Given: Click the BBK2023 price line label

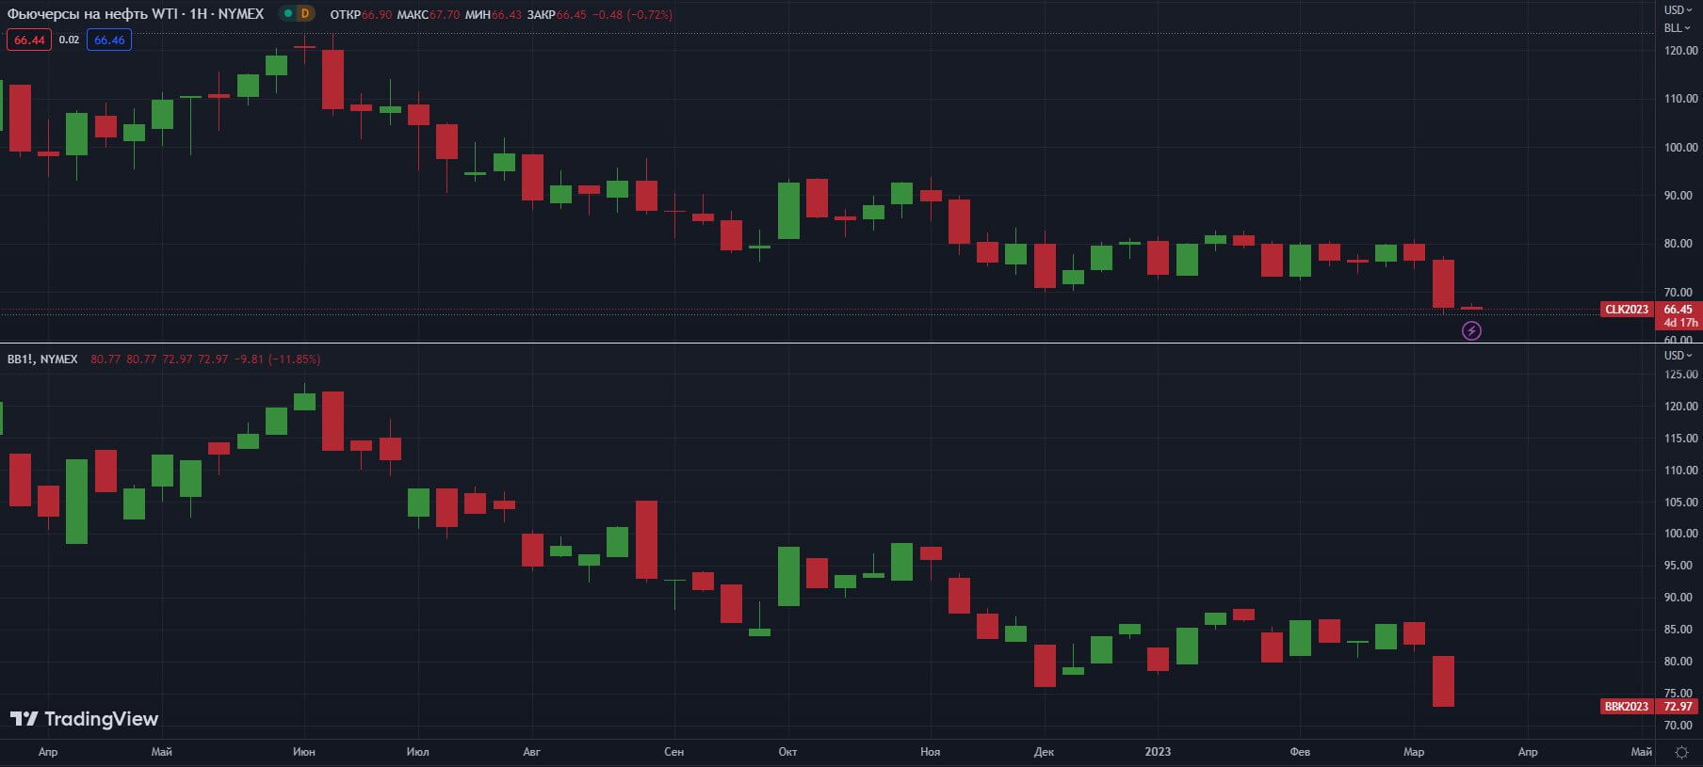Looking at the screenshot, I should click(x=1627, y=707).
